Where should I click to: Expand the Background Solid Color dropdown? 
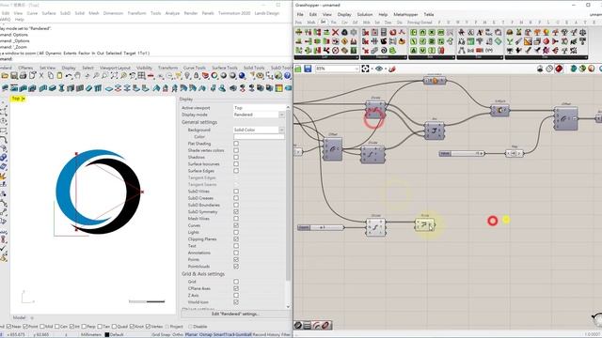(x=259, y=130)
